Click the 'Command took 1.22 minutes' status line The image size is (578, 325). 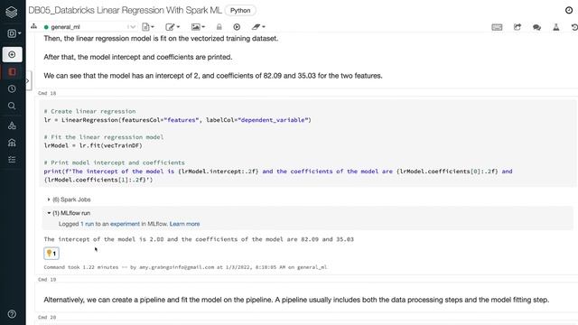click(185, 267)
